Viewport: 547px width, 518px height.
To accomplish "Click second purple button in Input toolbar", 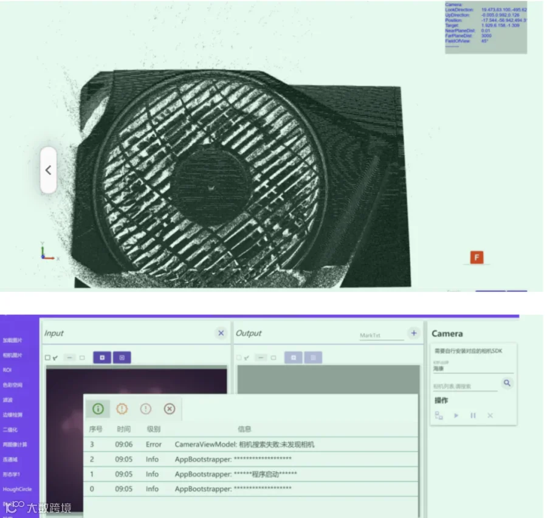I will tap(122, 357).
